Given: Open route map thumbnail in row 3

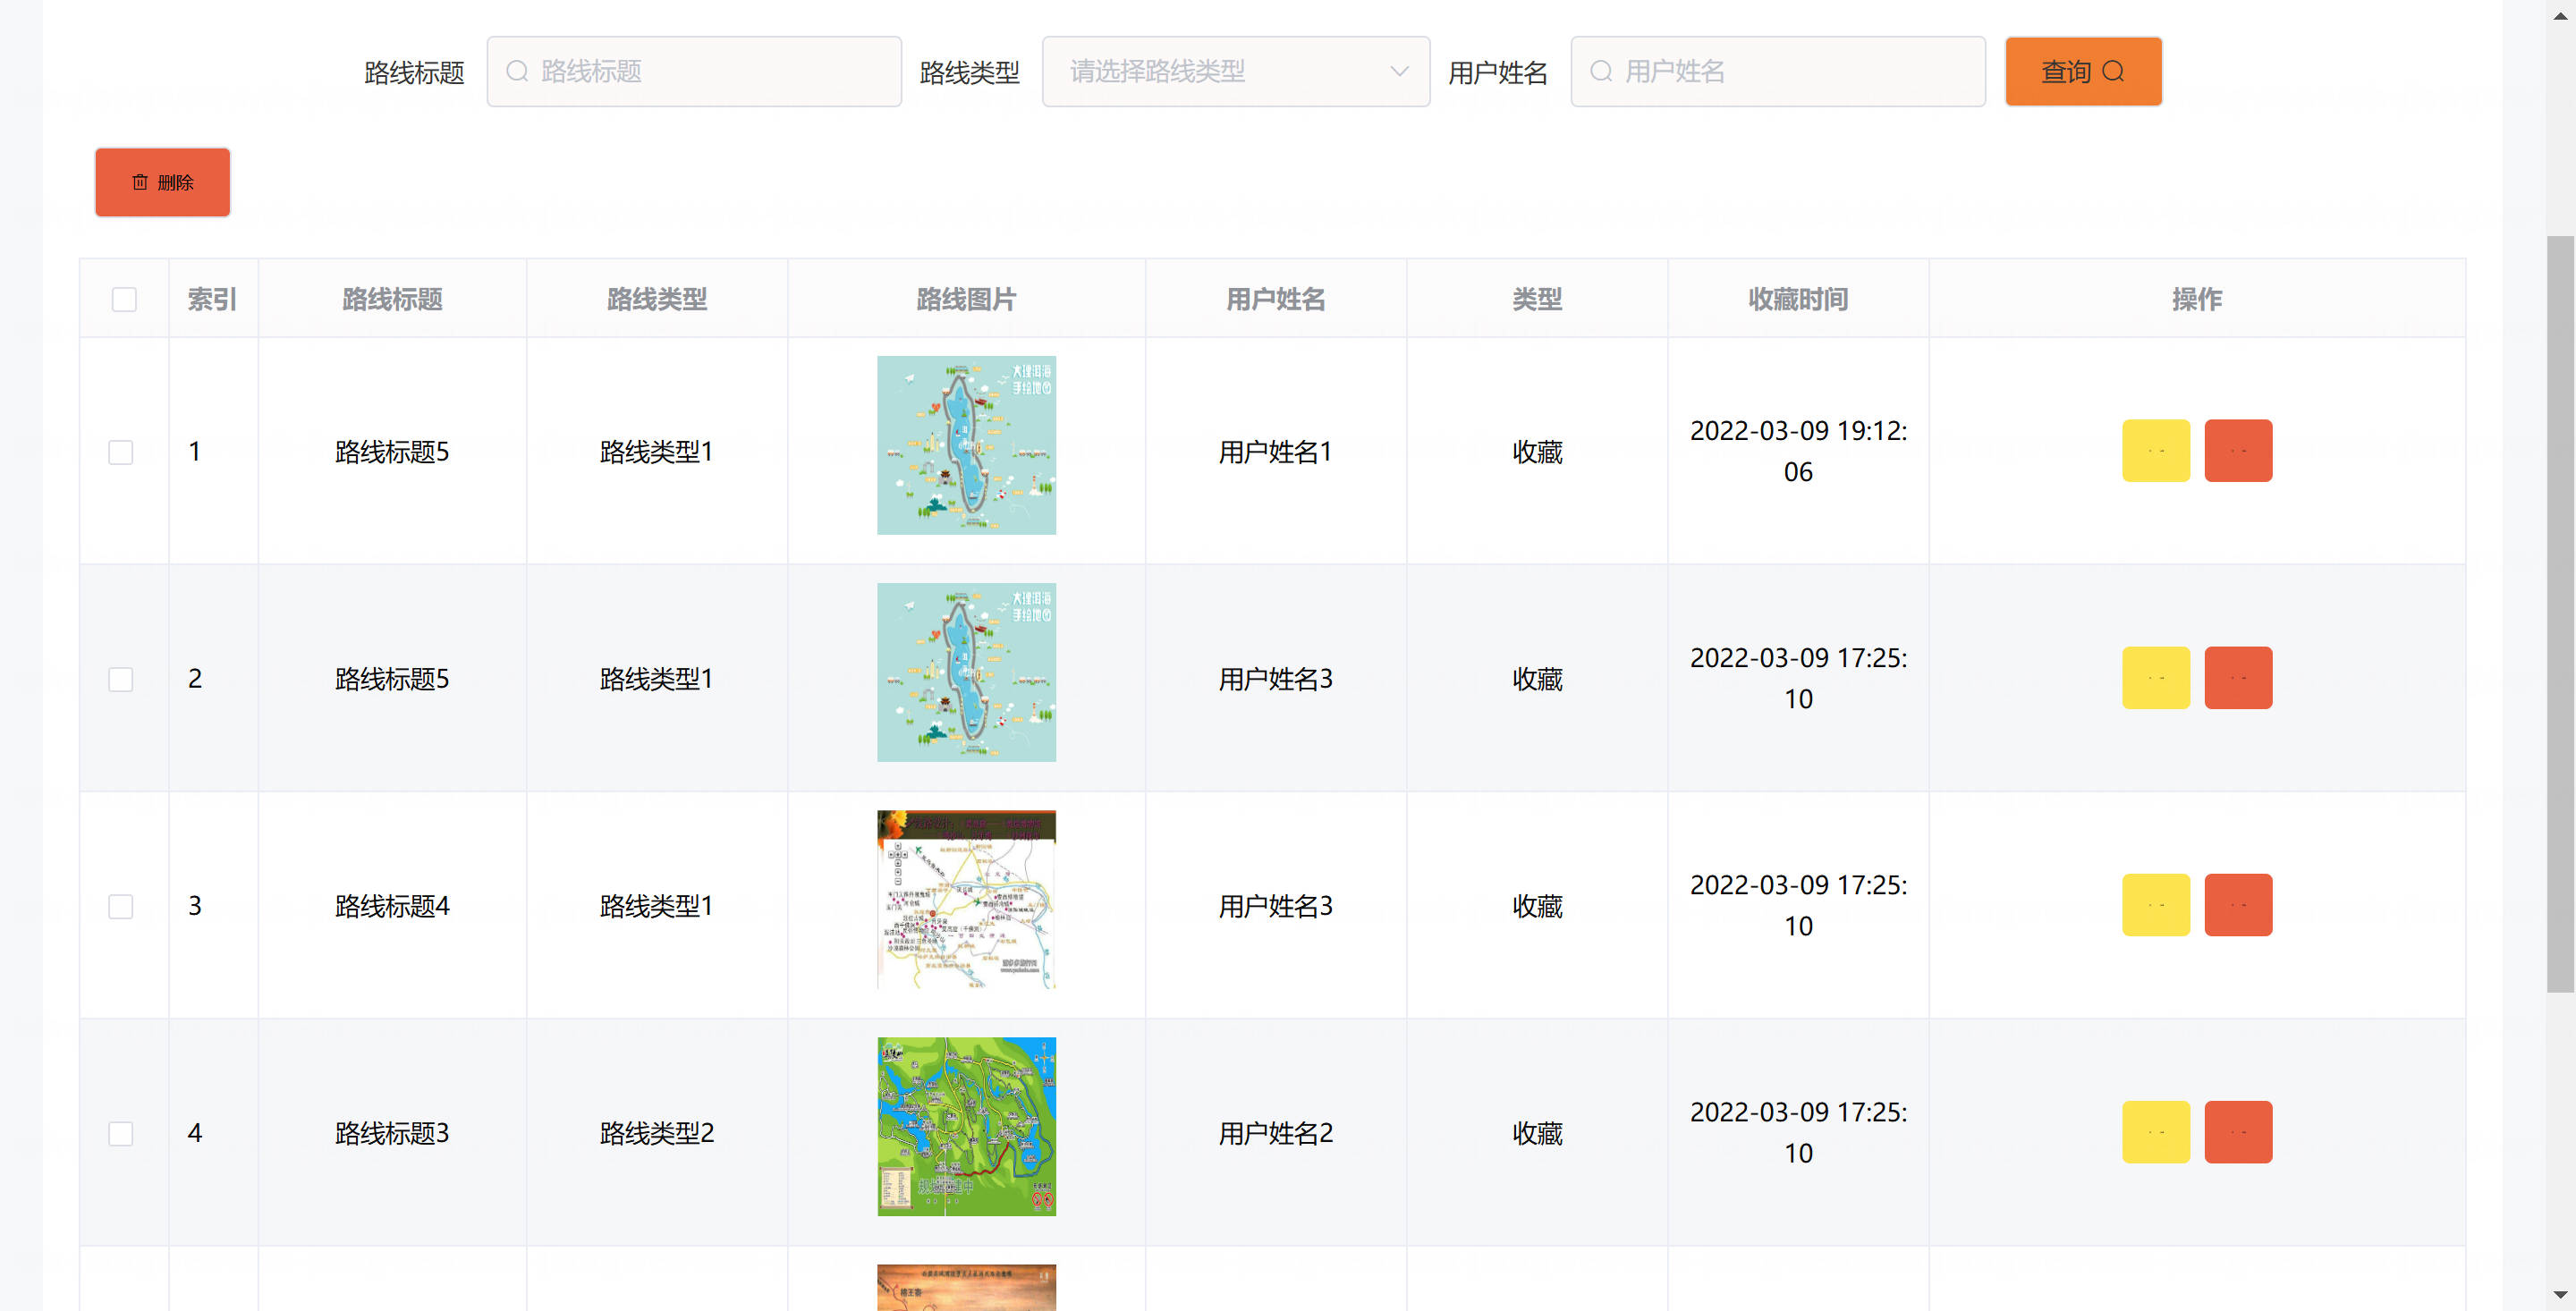Looking at the screenshot, I should (x=966, y=899).
